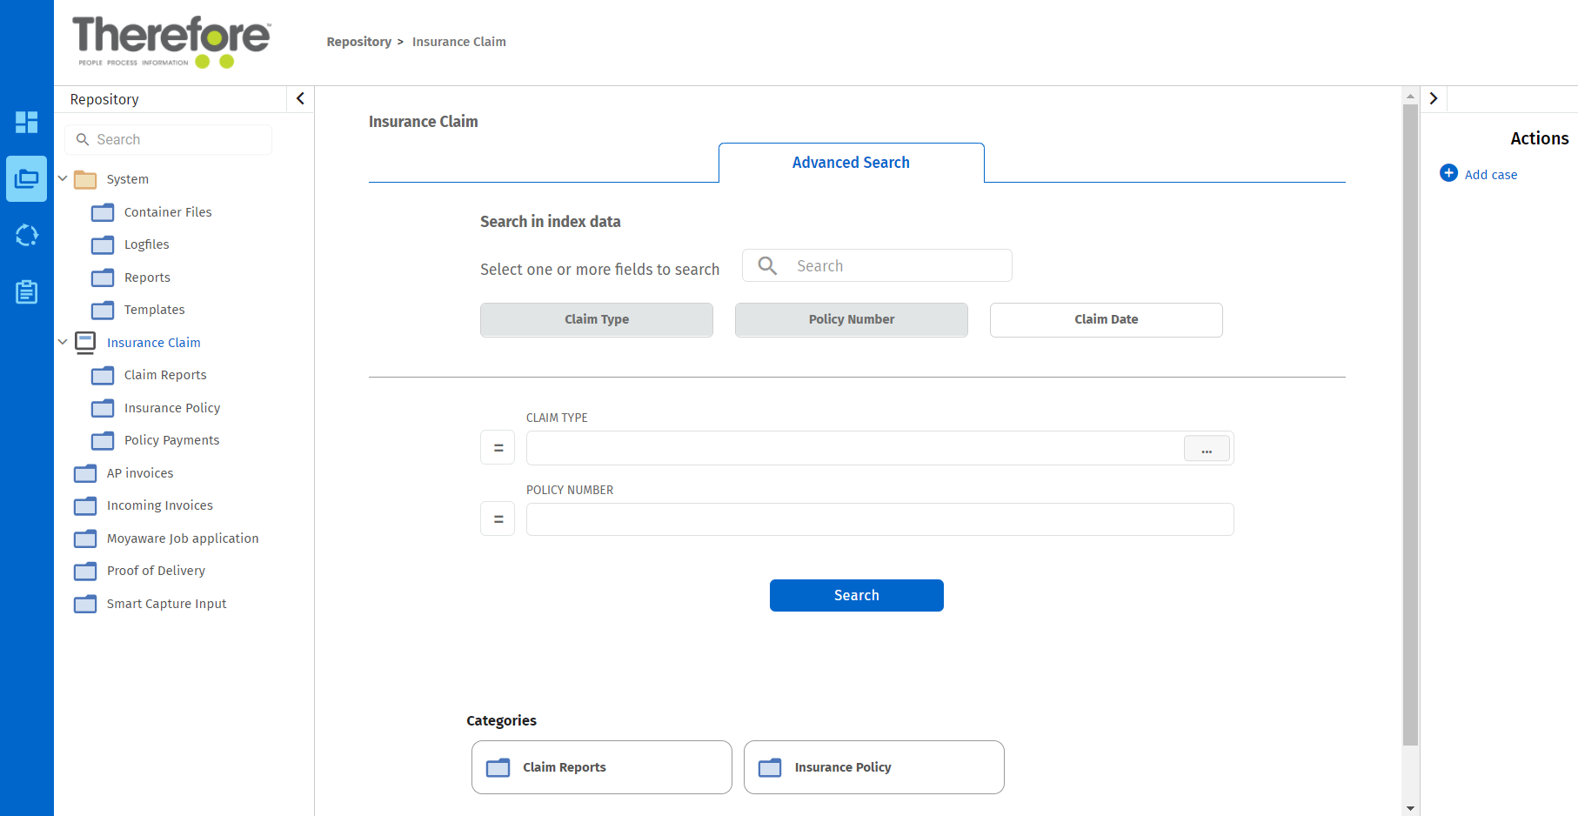
Task: Click the Policy Number input field
Action: click(x=879, y=519)
